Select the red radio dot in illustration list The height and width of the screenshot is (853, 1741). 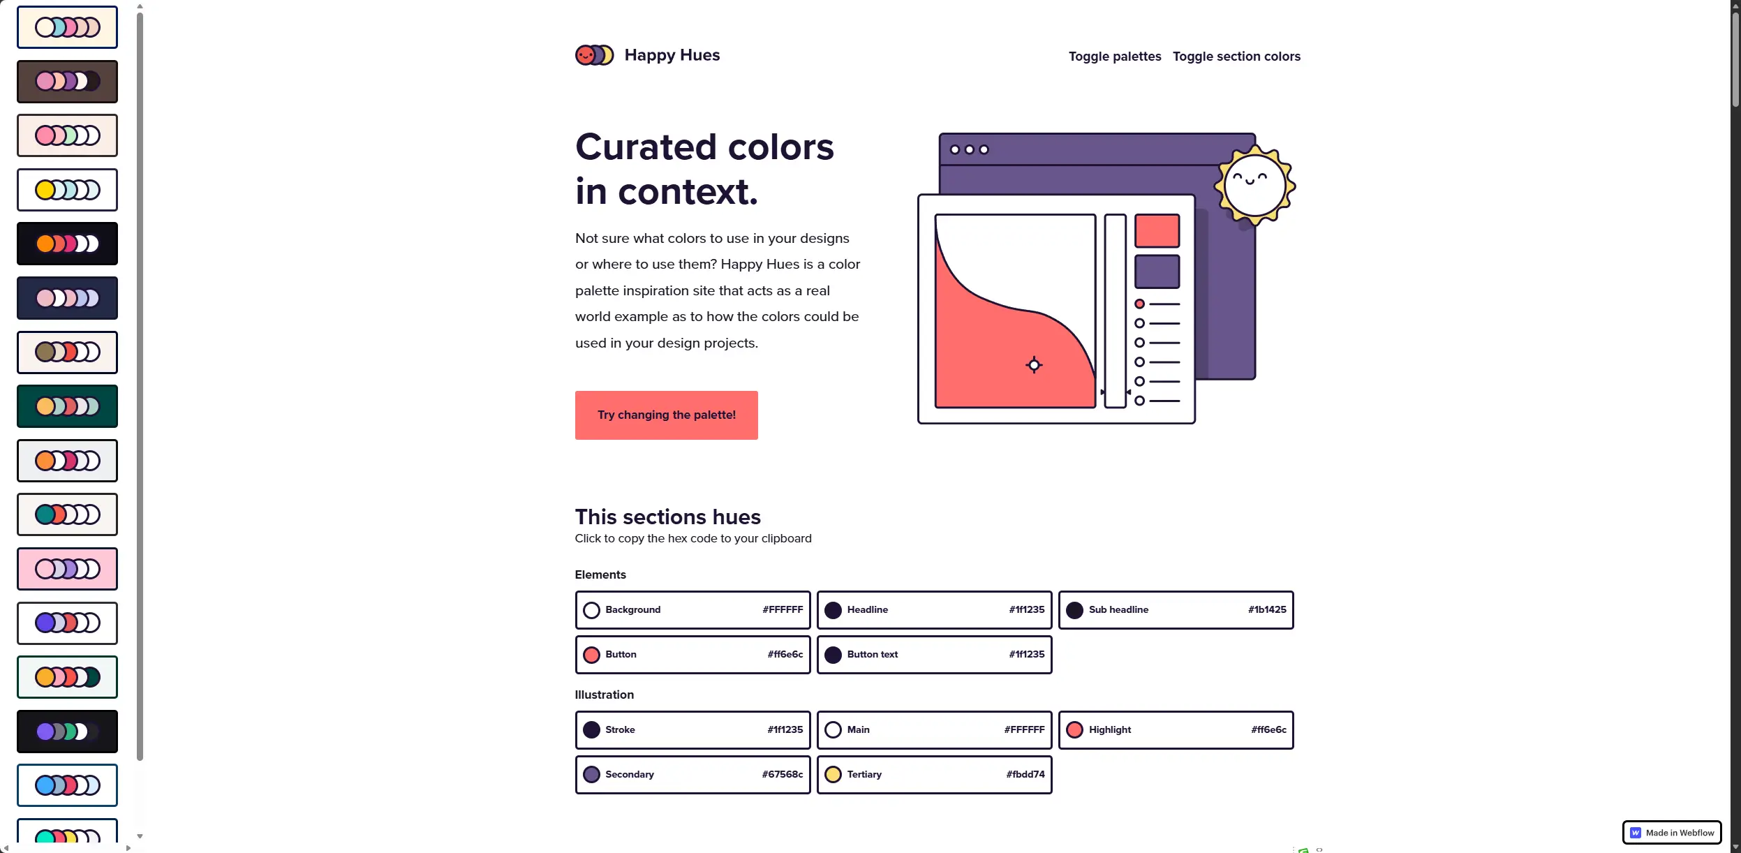1139,304
